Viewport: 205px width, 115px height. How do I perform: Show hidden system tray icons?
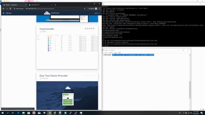[x=184, y=113]
